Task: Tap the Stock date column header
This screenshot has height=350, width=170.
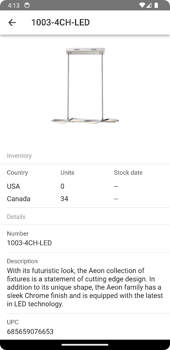Action: pos(128,172)
